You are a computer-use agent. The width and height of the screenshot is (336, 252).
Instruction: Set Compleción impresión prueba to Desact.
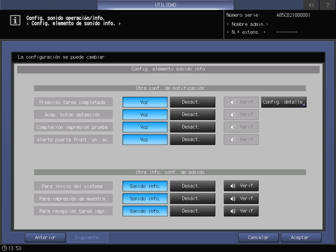tap(192, 127)
